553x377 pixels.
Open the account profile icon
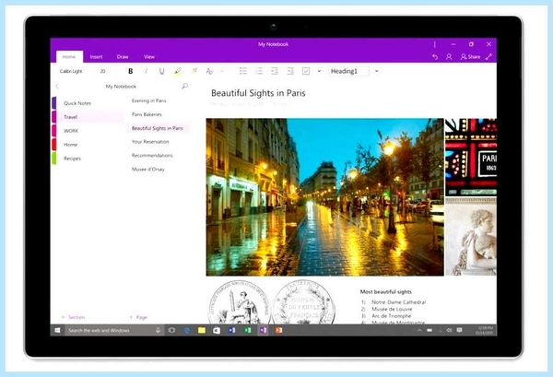tap(449, 57)
